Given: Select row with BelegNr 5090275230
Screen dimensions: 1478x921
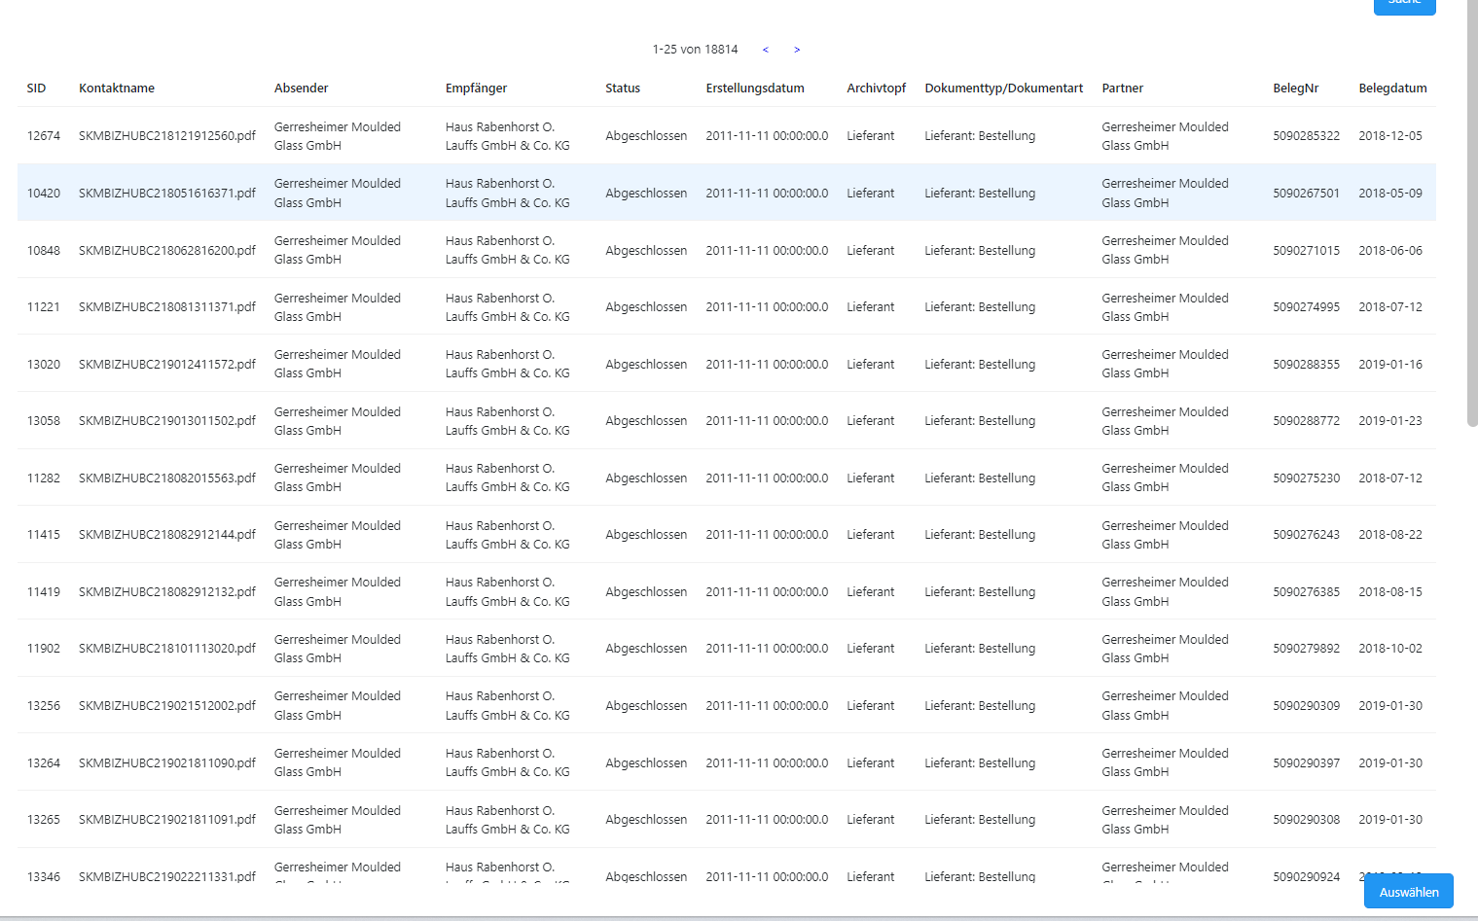Looking at the screenshot, I should (x=1306, y=478).
